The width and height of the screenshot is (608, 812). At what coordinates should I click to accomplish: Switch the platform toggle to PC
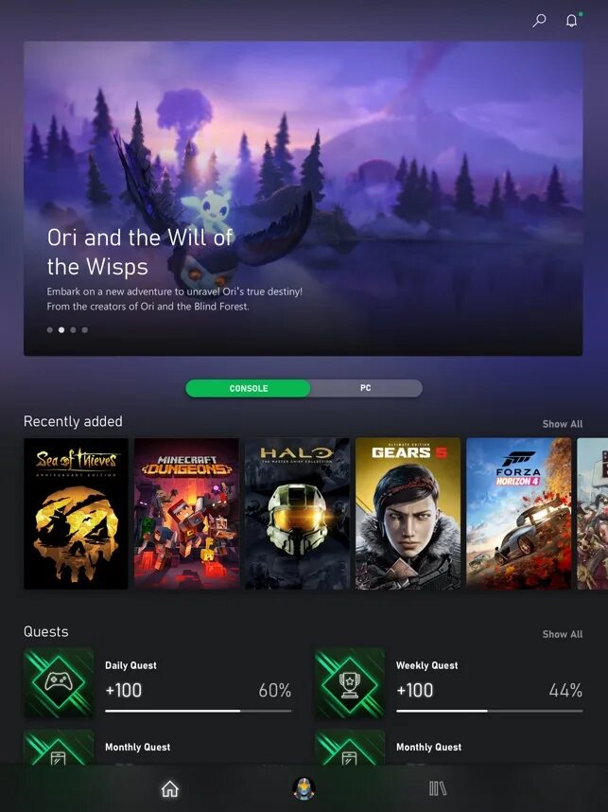coord(366,388)
